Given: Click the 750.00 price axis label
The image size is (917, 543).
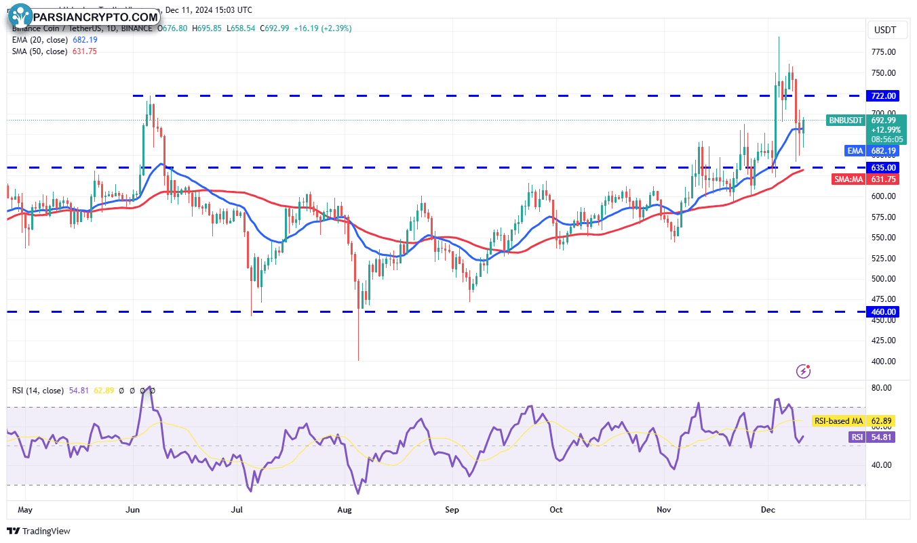Looking at the screenshot, I should coord(884,73).
